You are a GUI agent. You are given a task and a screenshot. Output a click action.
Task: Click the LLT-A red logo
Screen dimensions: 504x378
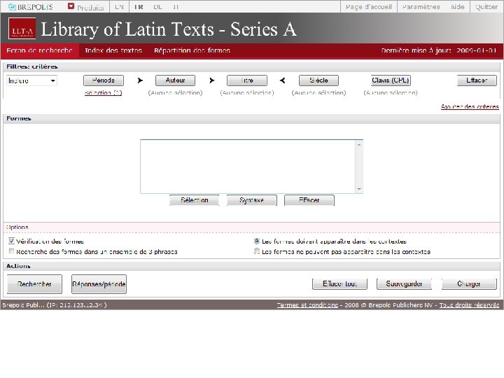[x=22, y=28]
